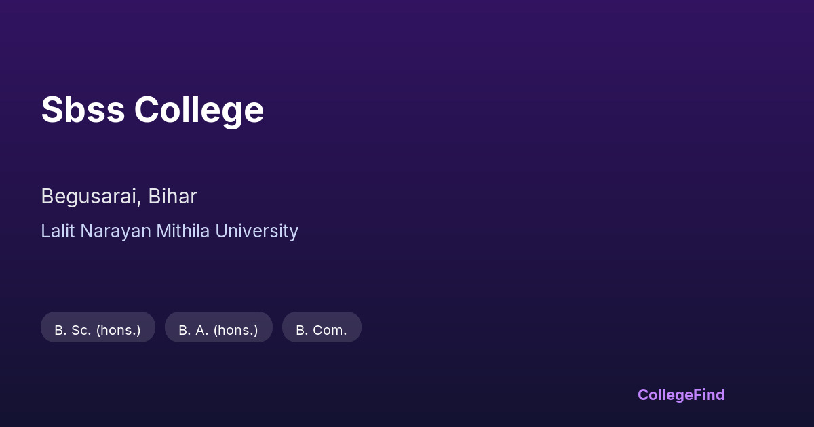The image size is (814, 427).
Task: Click the word 'College' in the main heading
Action: (x=199, y=110)
